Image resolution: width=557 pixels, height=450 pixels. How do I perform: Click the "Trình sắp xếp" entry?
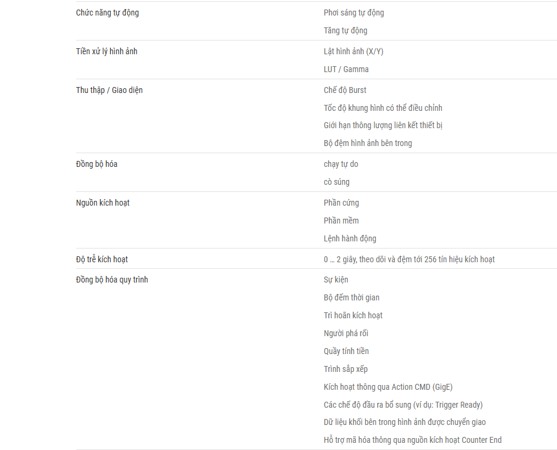pyautogui.click(x=346, y=369)
